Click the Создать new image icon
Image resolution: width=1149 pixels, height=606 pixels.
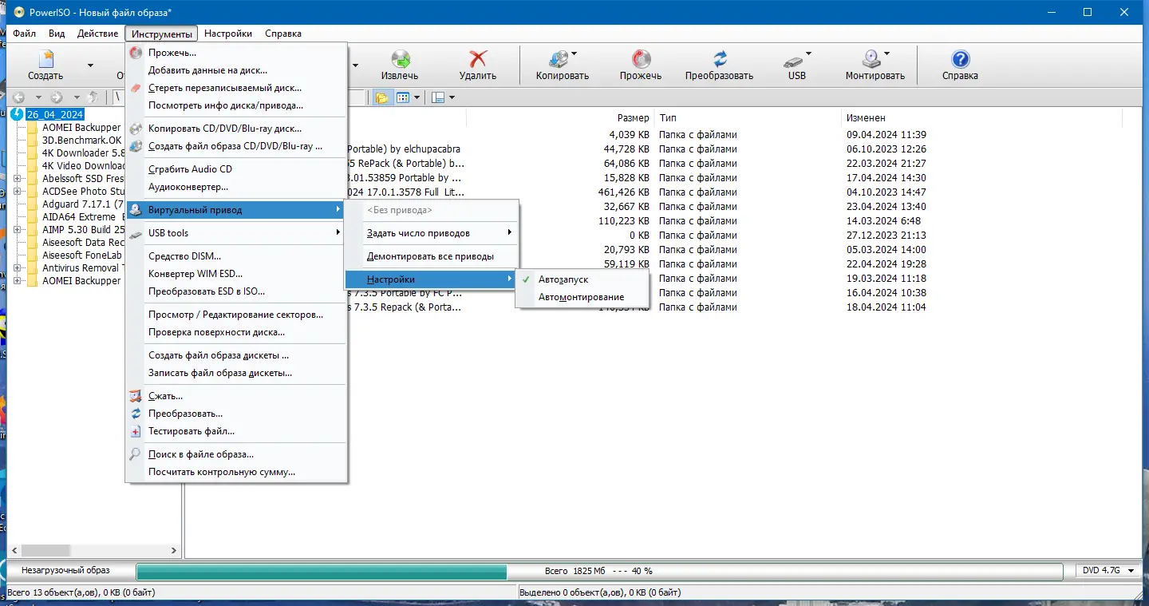point(45,59)
